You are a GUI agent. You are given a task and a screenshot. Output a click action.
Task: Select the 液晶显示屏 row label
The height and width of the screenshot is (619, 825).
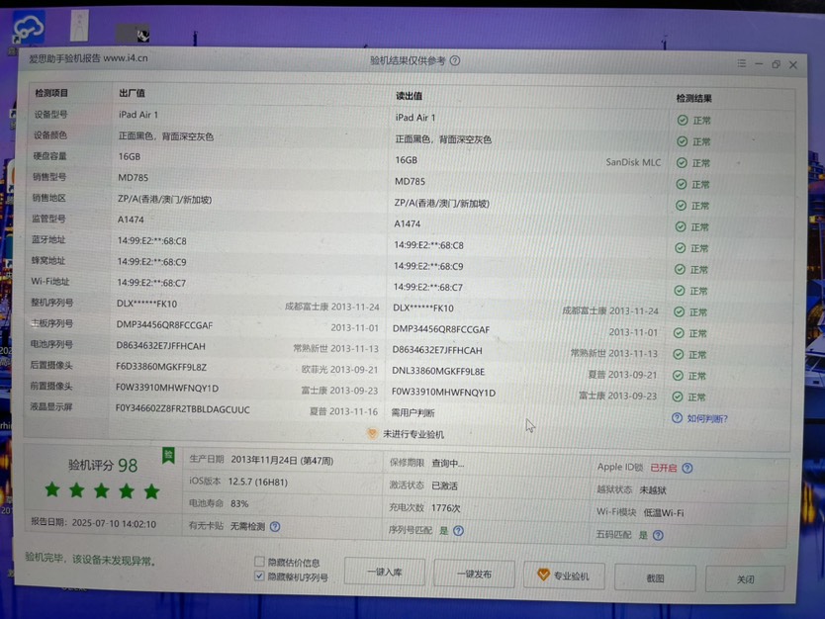click(51, 406)
